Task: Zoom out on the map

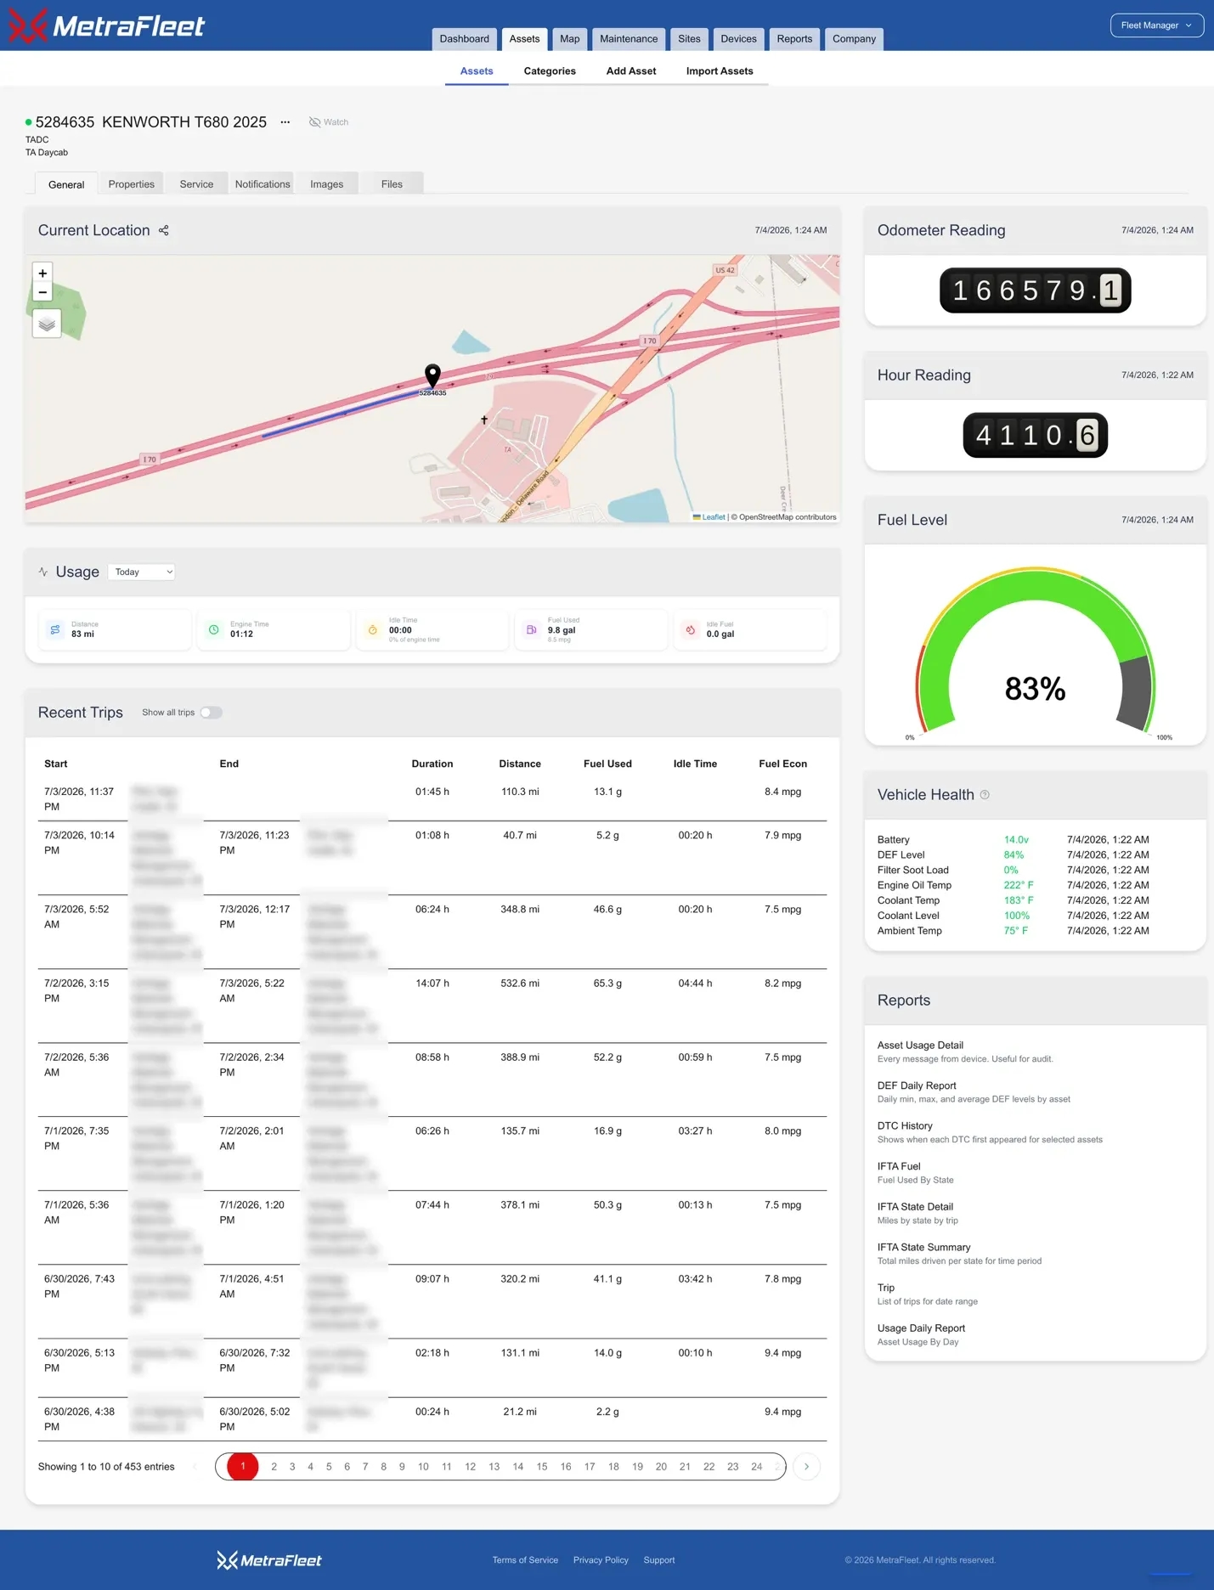Action: click(x=42, y=292)
